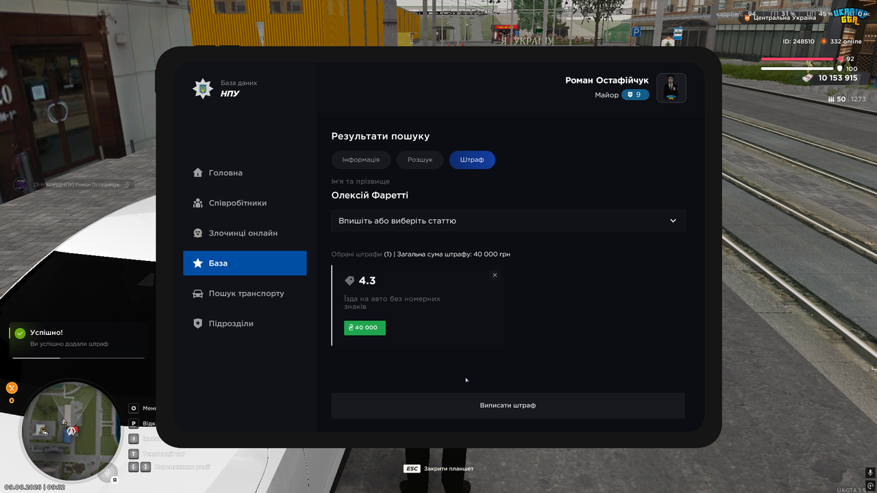Click the rank badge showing 9

click(635, 94)
